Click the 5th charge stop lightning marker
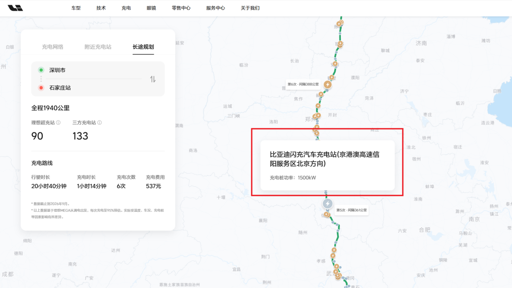The image size is (512, 288). click(x=328, y=204)
